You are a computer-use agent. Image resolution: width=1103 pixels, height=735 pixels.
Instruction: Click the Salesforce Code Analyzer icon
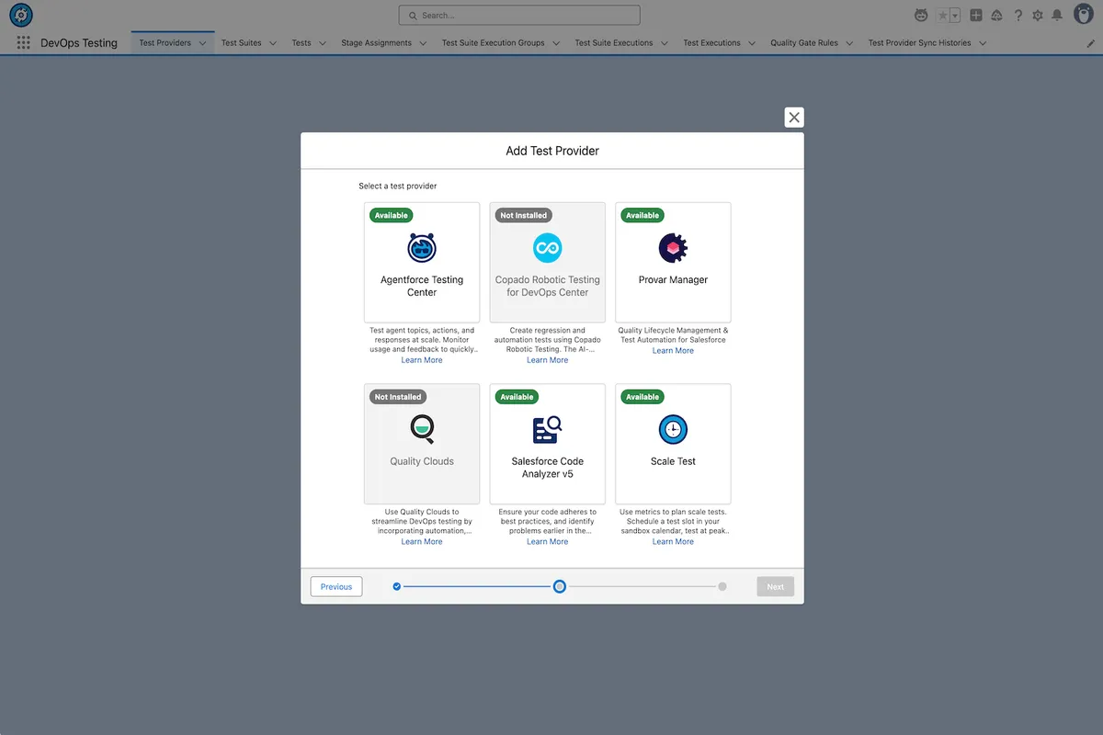click(x=548, y=429)
